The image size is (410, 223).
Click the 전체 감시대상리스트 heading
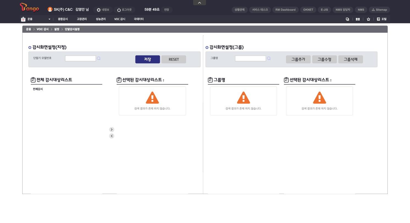pyautogui.click(x=54, y=80)
